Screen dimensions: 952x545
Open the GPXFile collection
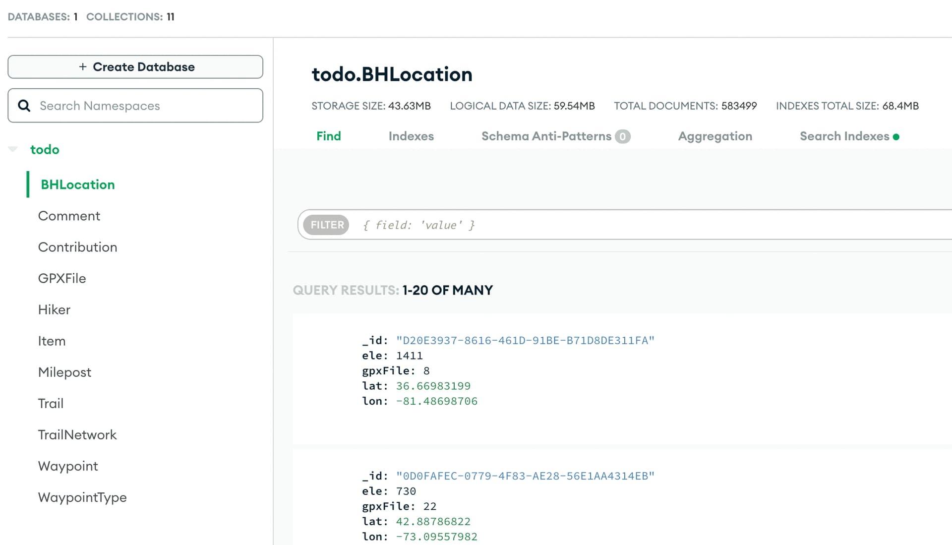[62, 278]
